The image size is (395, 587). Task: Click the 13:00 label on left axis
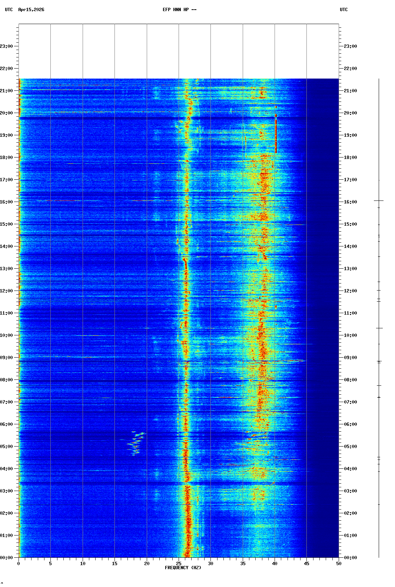tap(7, 269)
